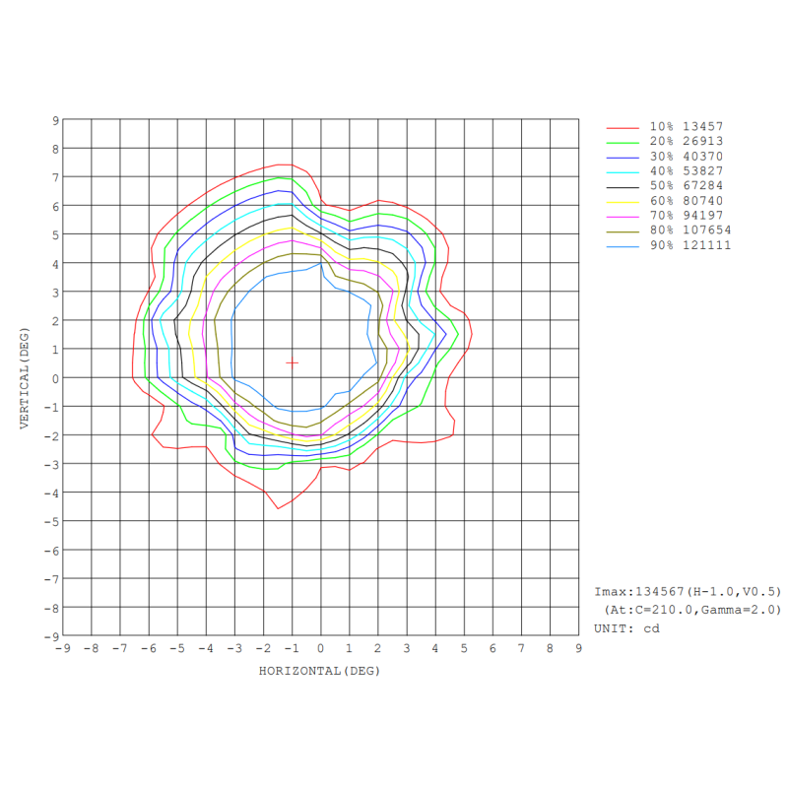The image size is (788, 788).
Task: Click the red cross Imax marker
Action: pyautogui.click(x=292, y=363)
